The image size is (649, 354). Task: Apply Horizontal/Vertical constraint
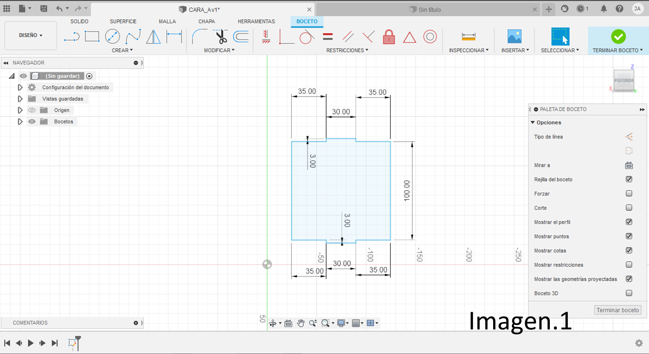point(266,37)
